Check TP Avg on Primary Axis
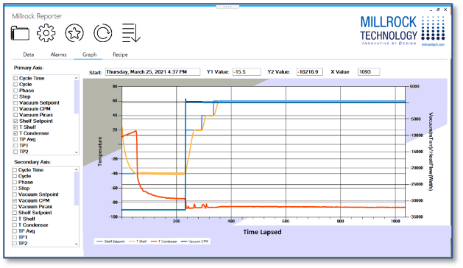 point(15,139)
